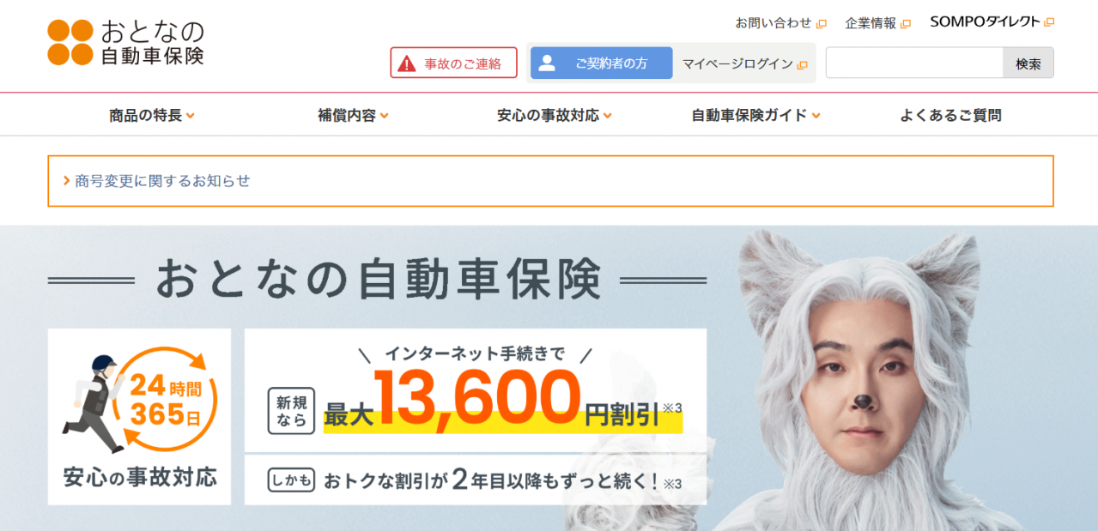This screenshot has height=531, width=1098.
Task: Click the site search input field
Action: click(914, 63)
